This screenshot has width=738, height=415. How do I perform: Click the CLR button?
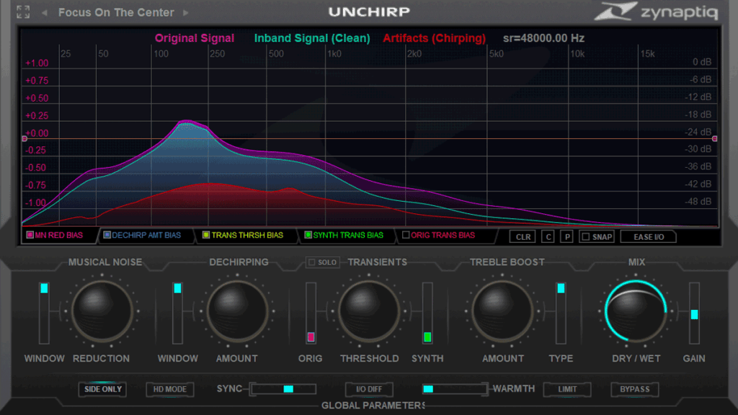click(523, 236)
